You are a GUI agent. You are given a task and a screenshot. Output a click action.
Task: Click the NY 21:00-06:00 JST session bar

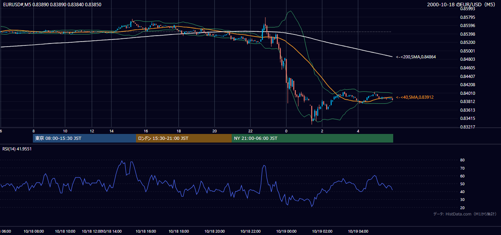[312, 138]
